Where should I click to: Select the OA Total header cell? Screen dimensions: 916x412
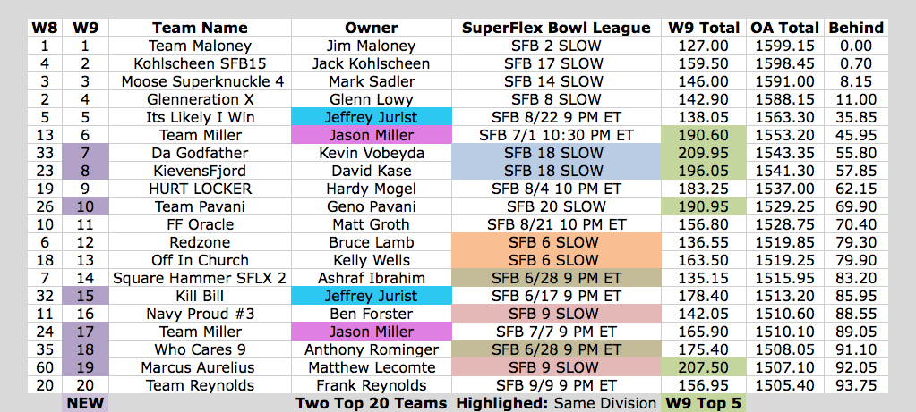click(x=785, y=28)
